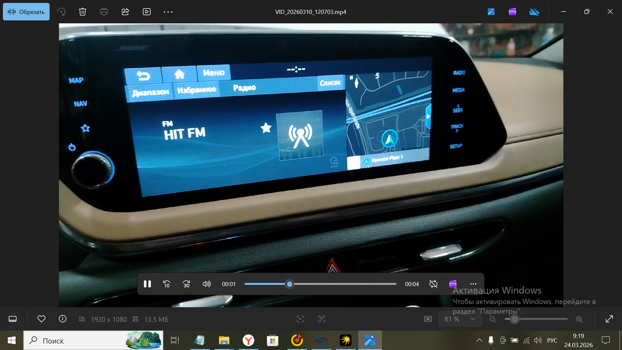
Task: Click the OneDrive cloud icon
Action: coord(534,11)
